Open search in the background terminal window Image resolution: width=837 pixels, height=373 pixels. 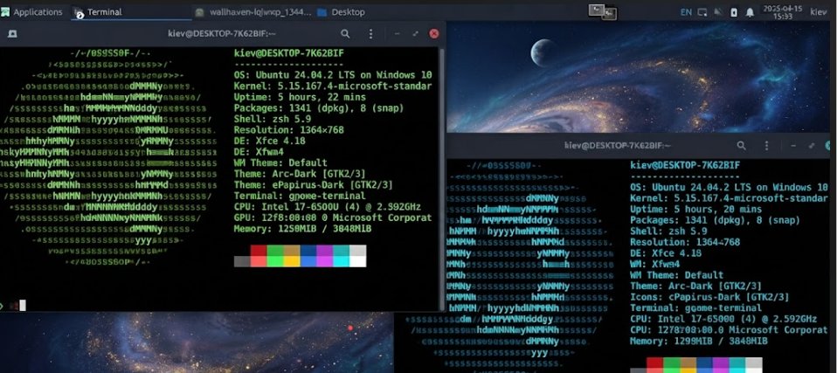coord(742,145)
